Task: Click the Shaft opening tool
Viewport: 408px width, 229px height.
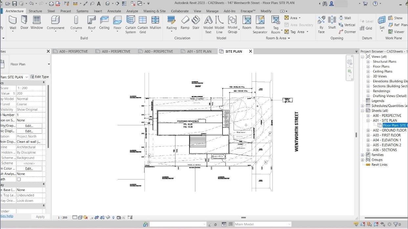Action: [332, 23]
